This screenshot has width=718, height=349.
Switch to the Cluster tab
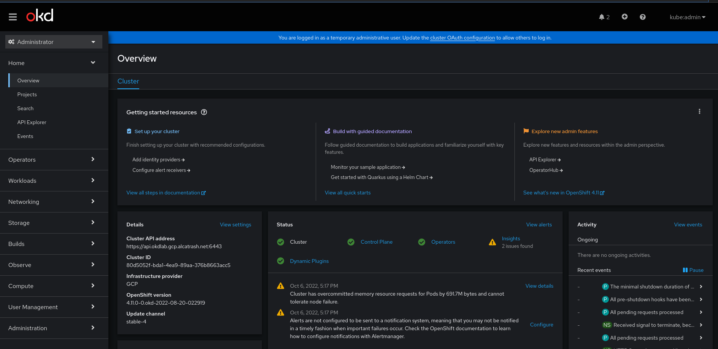(128, 81)
